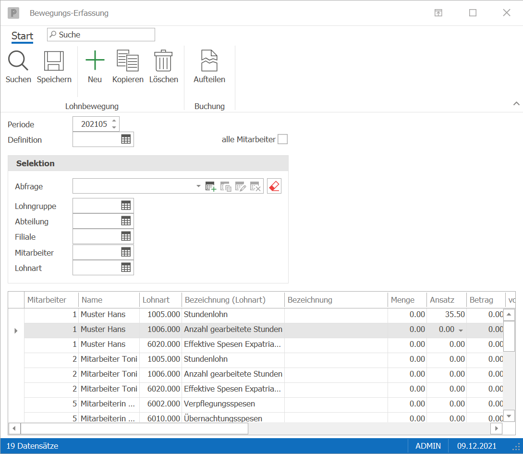Click the Kopieren icon
This screenshot has height=454, width=523.
coord(128,61)
